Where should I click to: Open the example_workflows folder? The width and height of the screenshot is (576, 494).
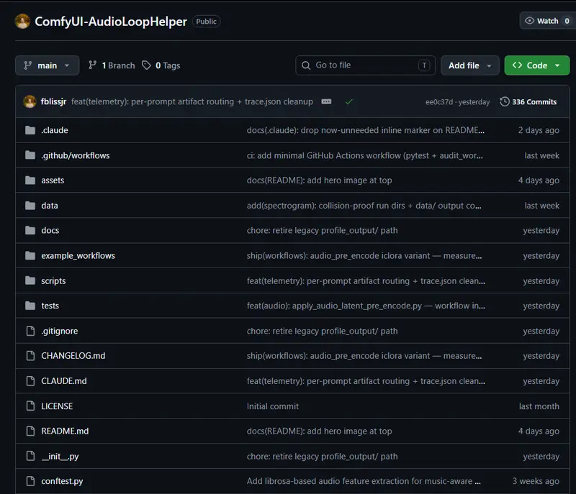[x=78, y=255]
